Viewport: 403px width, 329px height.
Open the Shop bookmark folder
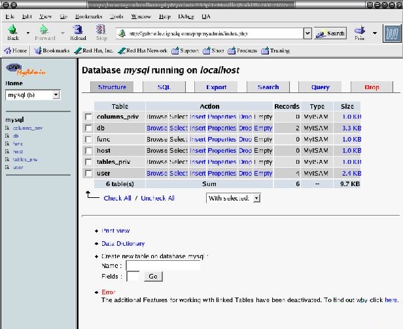tap(213, 50)
